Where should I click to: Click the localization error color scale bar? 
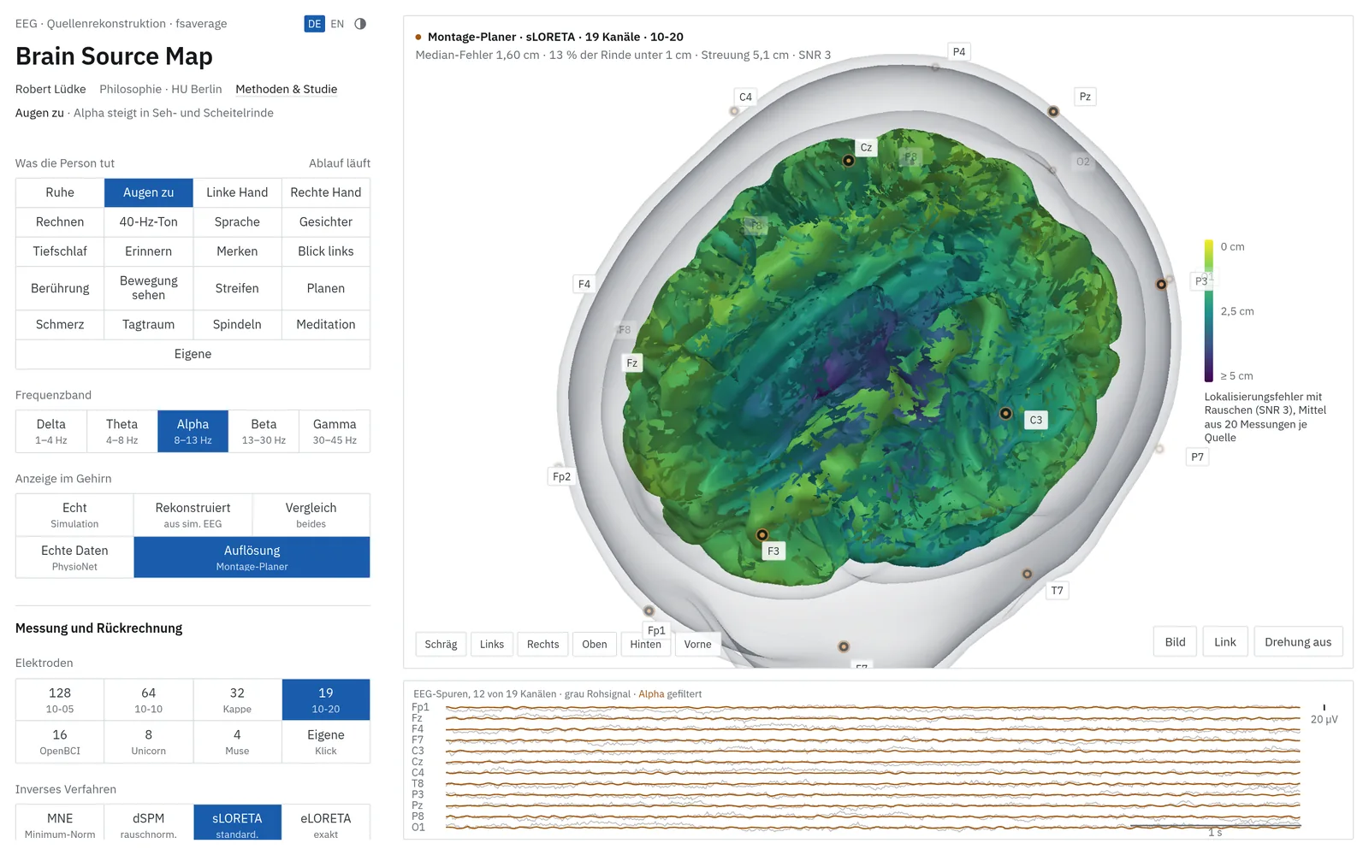coord(1209,310)
